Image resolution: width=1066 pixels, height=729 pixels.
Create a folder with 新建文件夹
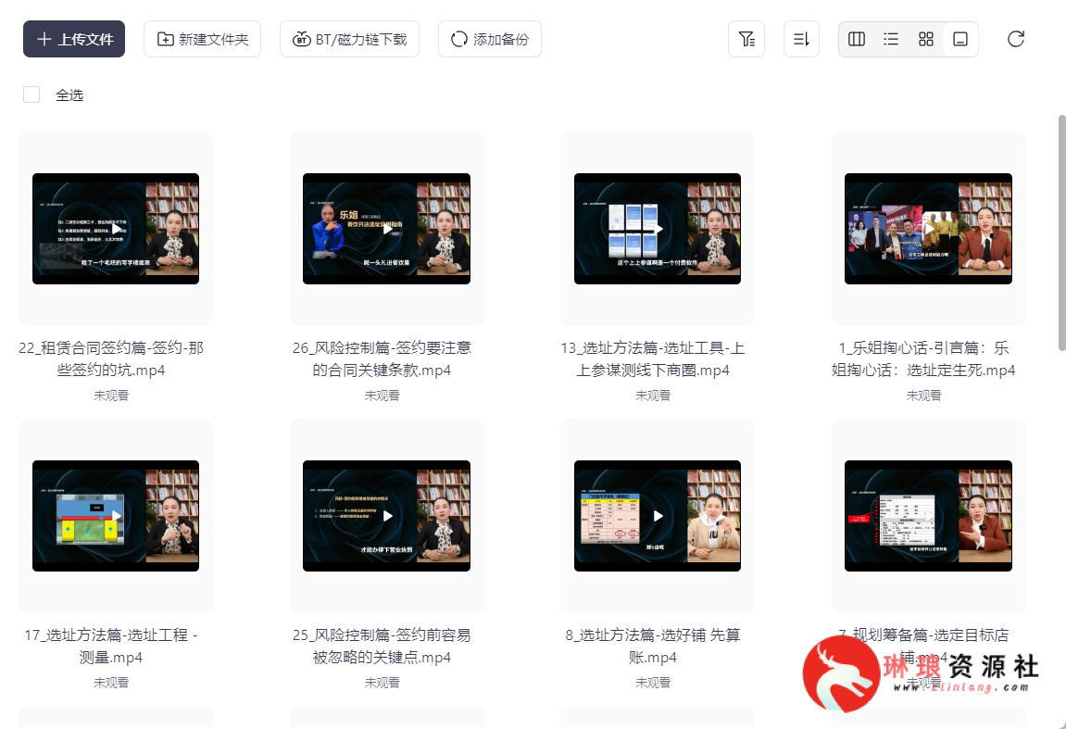203,39
